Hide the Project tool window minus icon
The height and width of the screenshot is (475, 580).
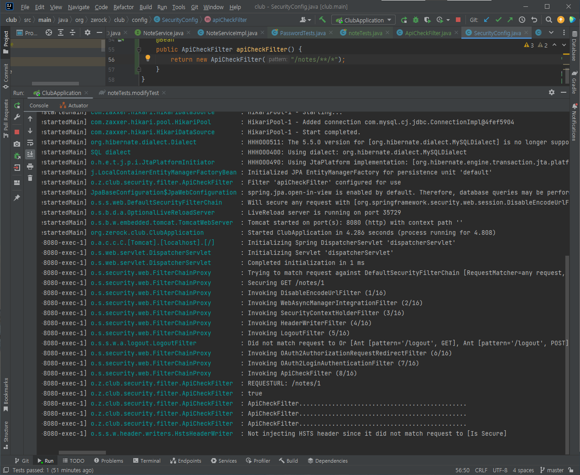(99, 32)
